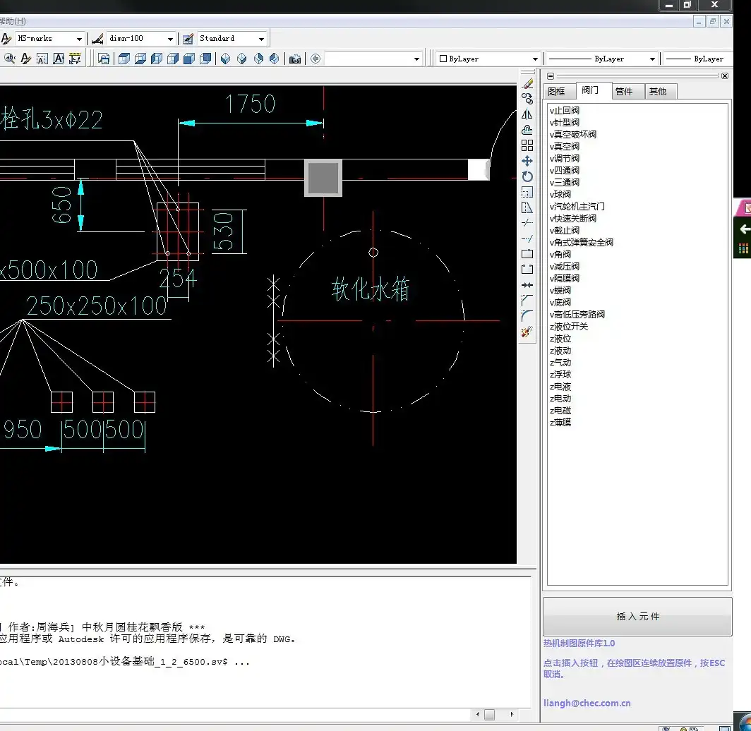Click the Find Text magnifier icon
Image resolution: width=751 pixels, height=731 pixels.
pos(10,59)
